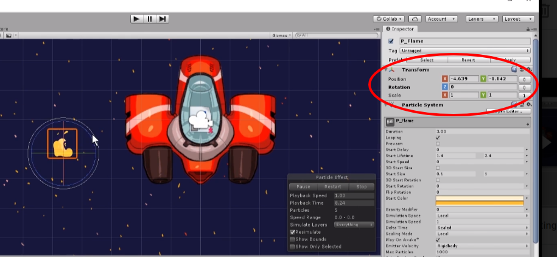Select the flame particle gizmo in scene
The image size is (557, 257).
click(62, 144)
